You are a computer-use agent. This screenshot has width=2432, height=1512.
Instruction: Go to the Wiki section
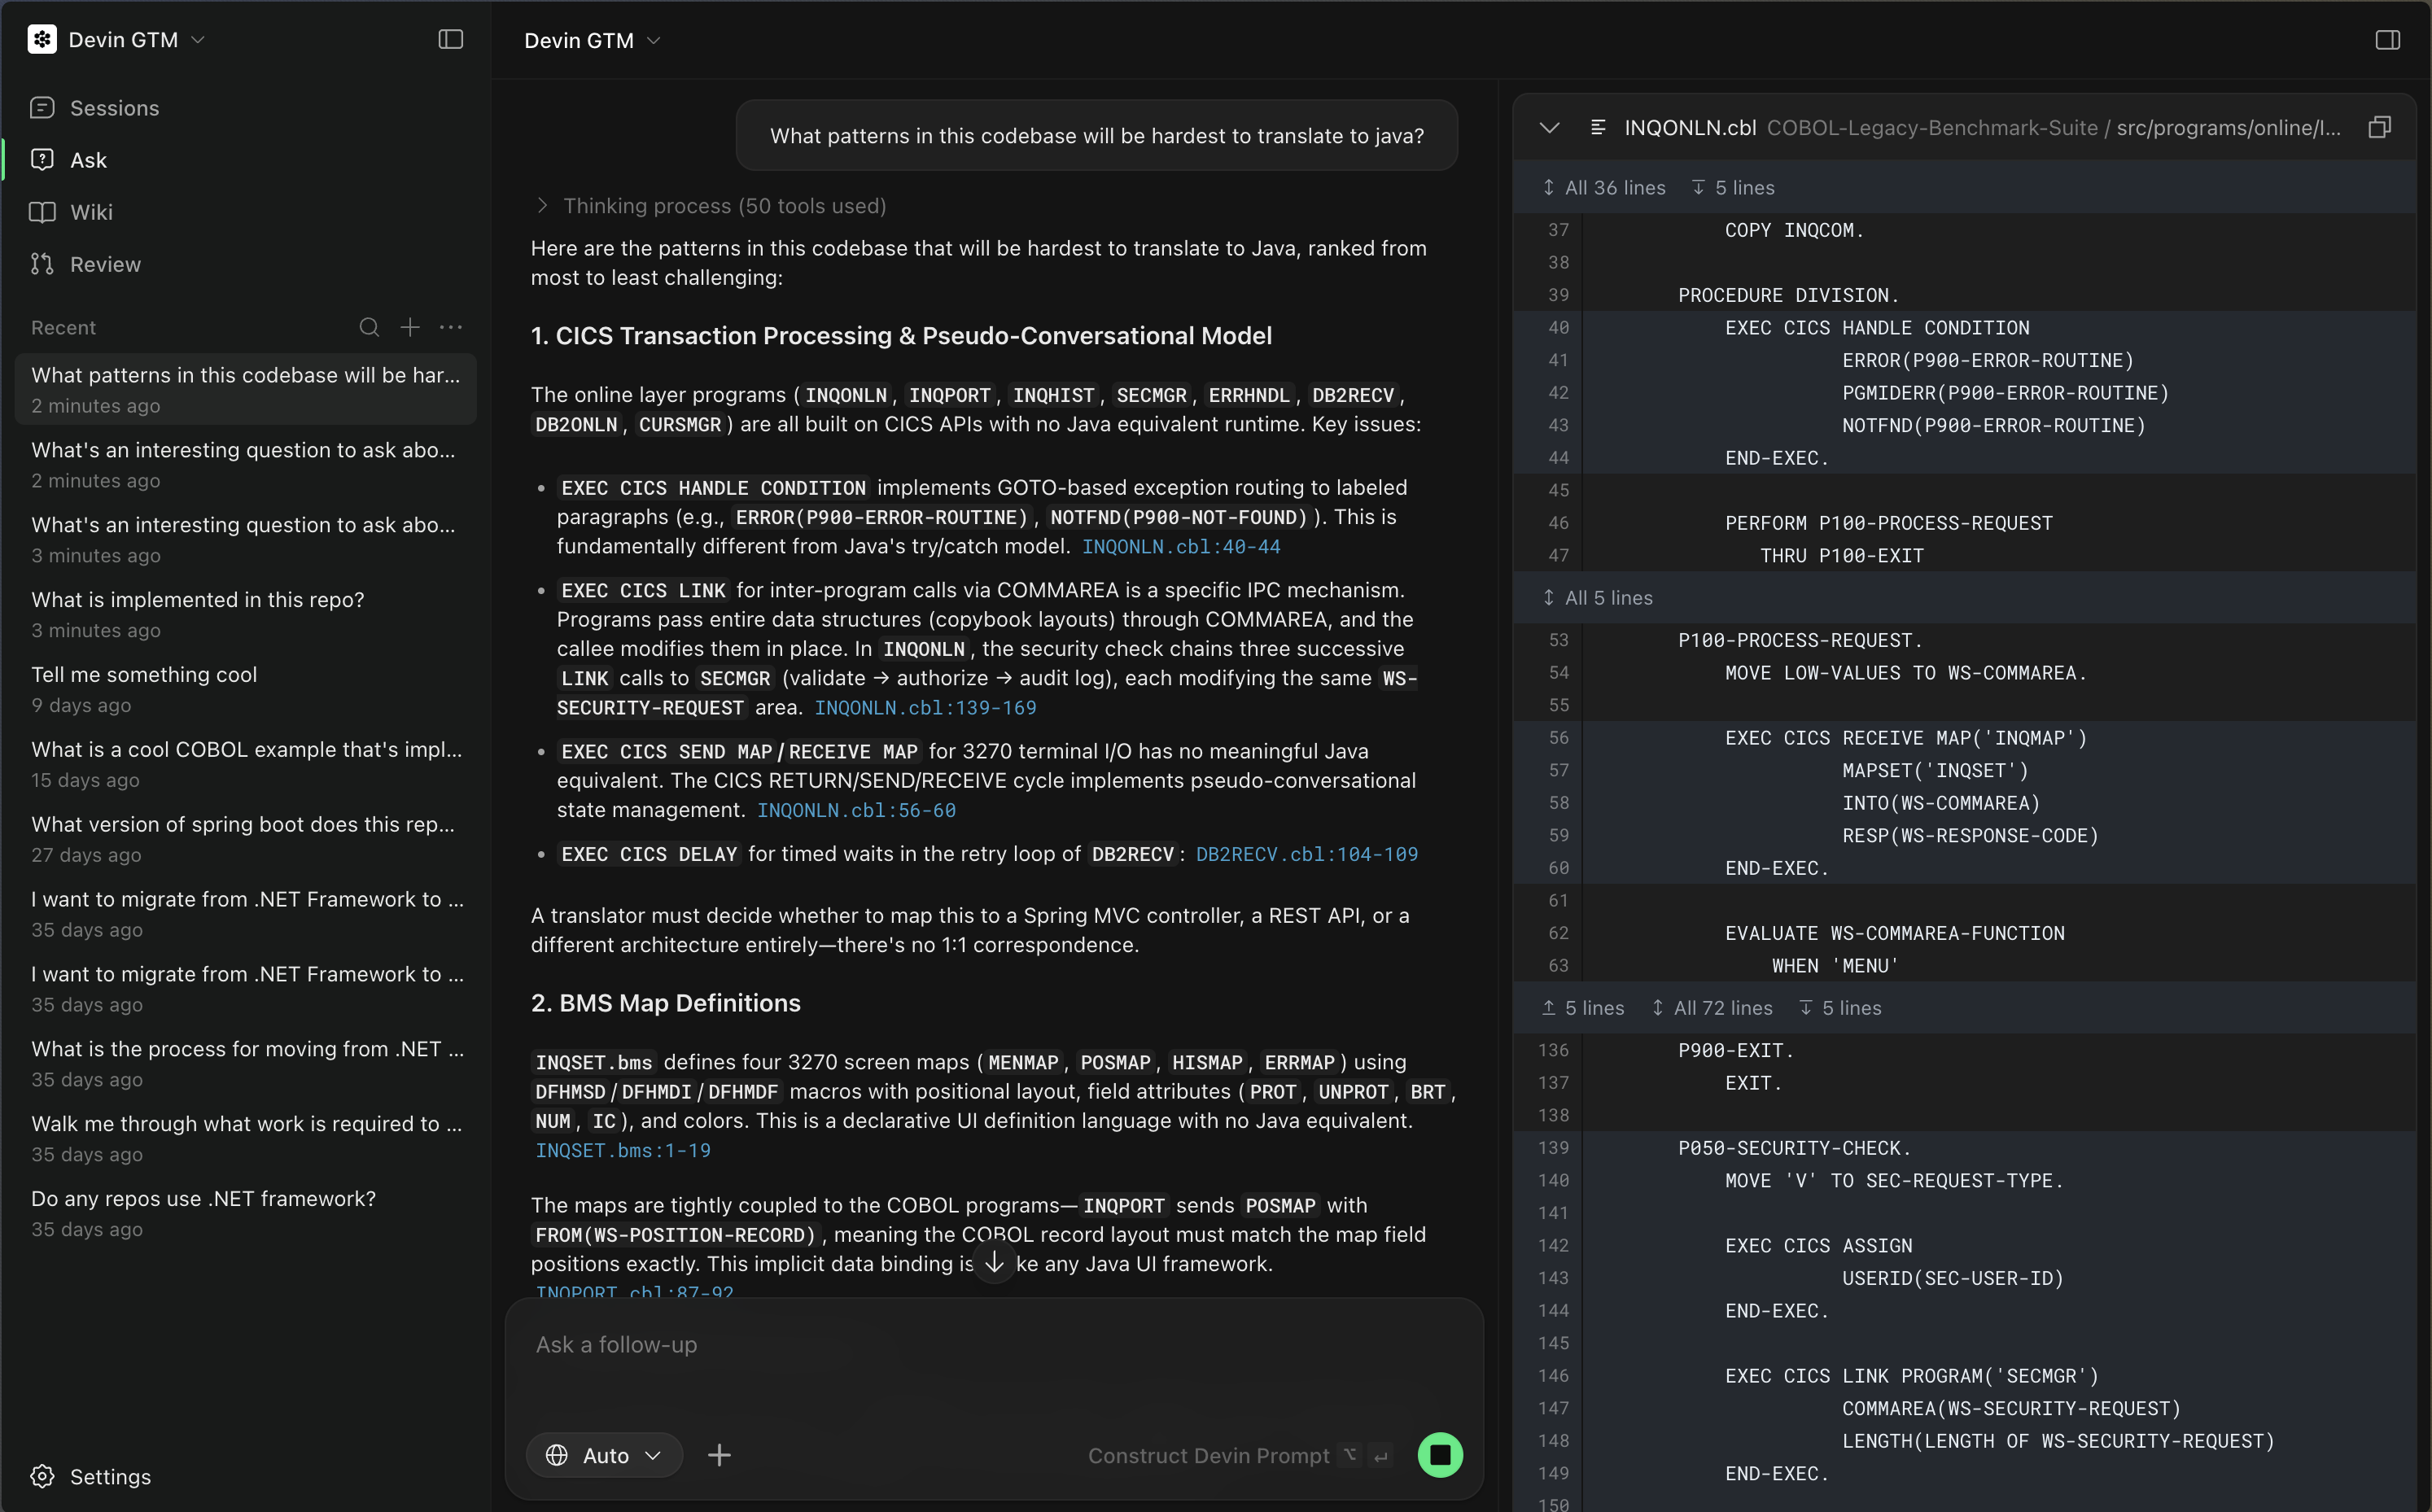(91, 212)
